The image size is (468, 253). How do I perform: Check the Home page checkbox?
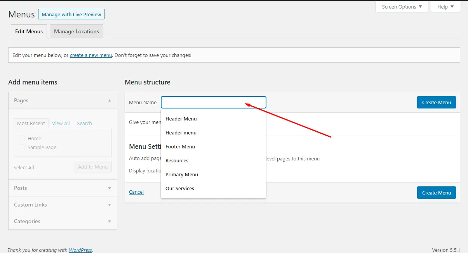[22, 138]
